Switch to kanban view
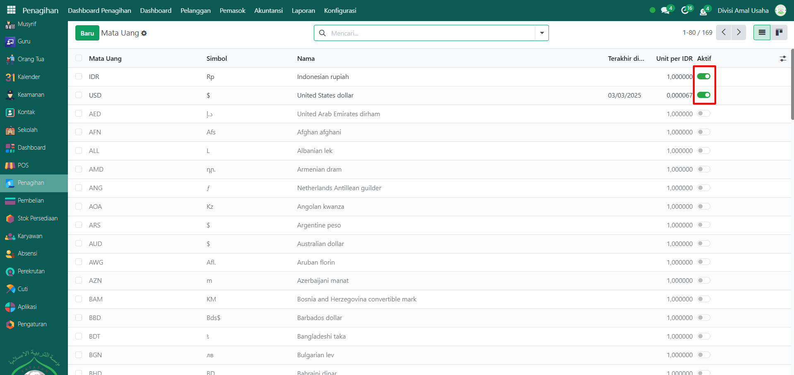The width and height of the screenshot is (794, 375). [779, 32]
